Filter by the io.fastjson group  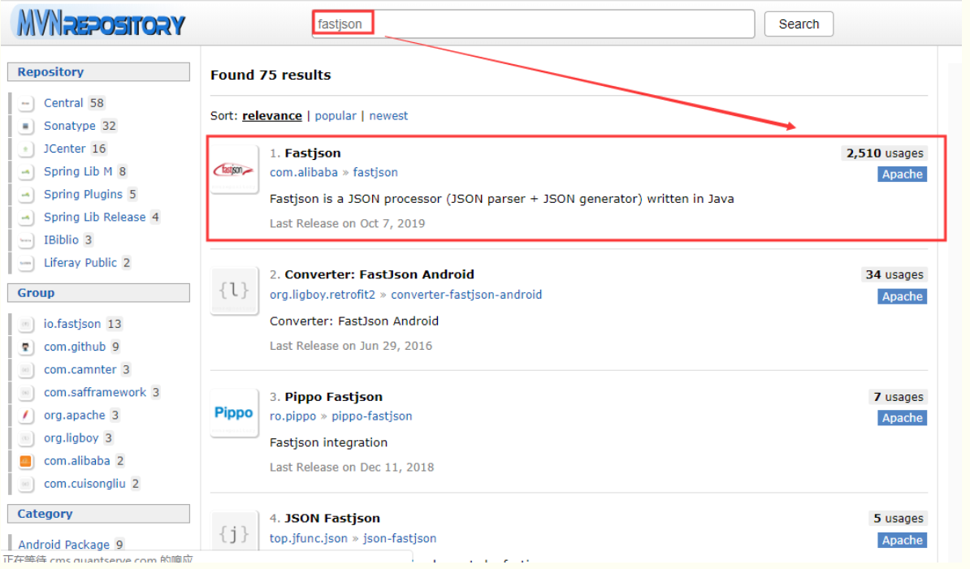pyautogui.click(x=71, y=324)
